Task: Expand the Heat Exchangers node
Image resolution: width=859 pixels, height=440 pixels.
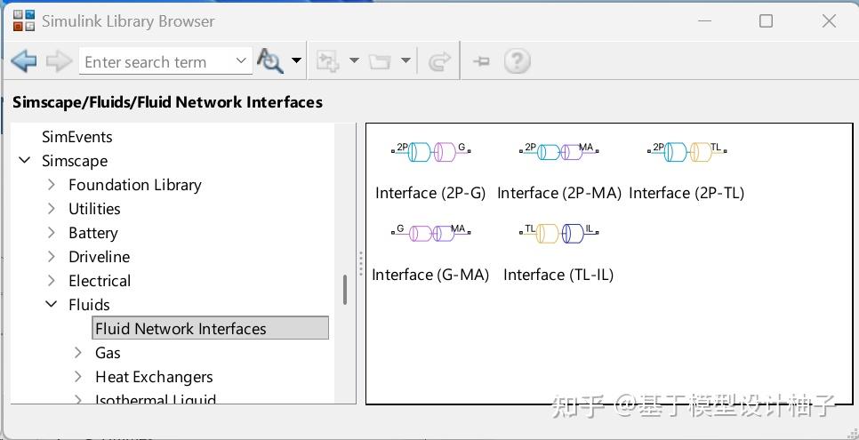Action: tap(77, 376)
